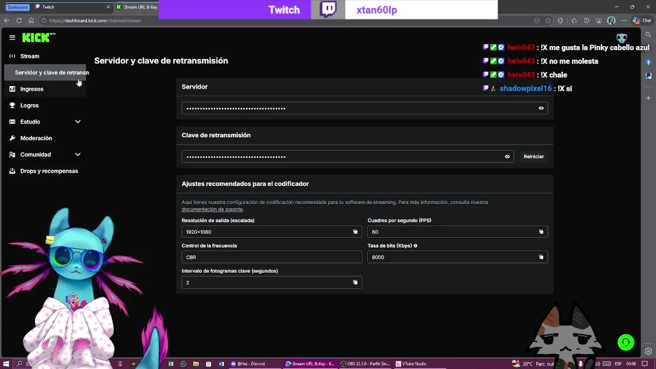The height and width of the screenshot is (369, 656).
Task: Click the browser address bar URL
Action: (x=95, y=20)
